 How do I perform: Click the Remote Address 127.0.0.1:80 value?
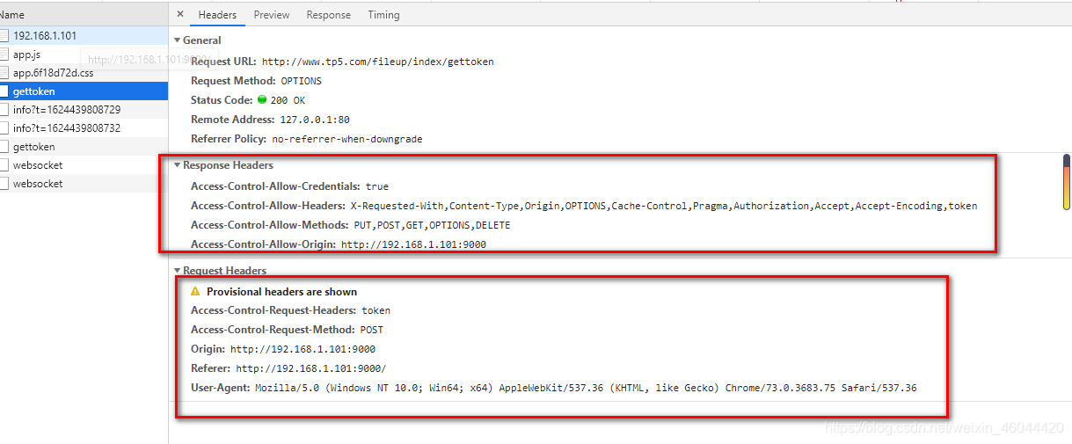coord(315,119)
